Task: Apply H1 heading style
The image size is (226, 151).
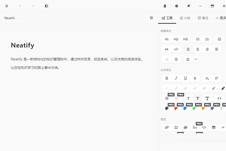Action: (x=167, y=39)
